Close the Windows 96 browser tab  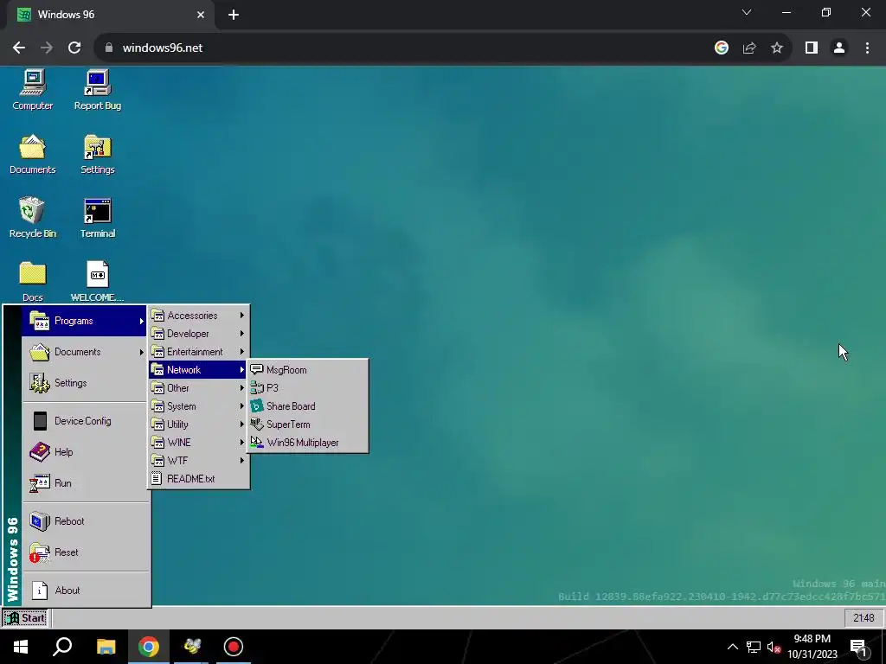(201, 15)
